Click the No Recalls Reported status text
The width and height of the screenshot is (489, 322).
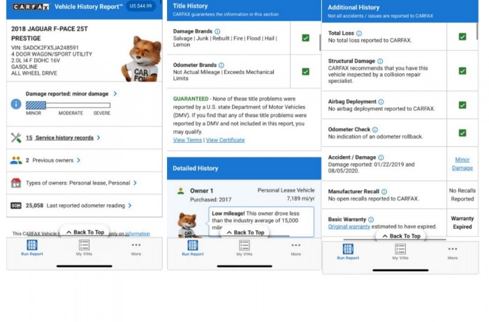coord(462,194)
